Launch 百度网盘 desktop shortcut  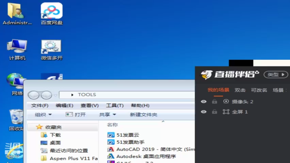tap(51, 14)
